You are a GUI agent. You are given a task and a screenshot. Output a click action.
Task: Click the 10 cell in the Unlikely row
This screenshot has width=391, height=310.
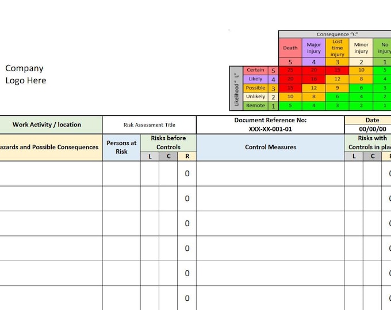290,96
